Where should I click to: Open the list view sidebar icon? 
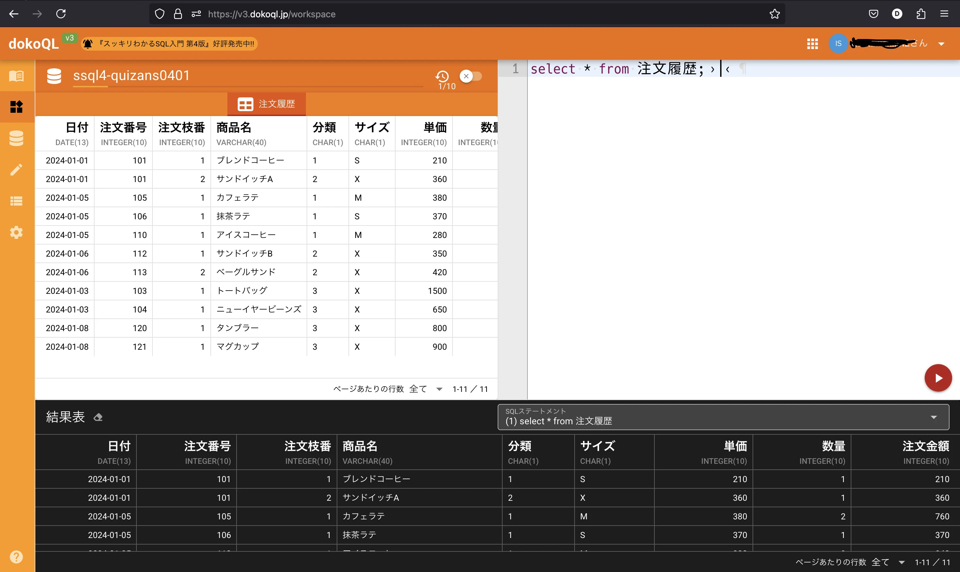coord(16,201)
